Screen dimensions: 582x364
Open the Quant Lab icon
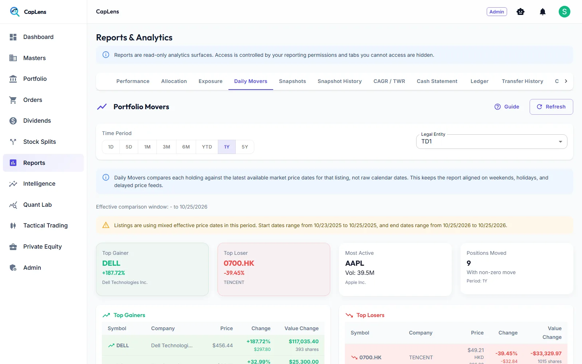tap(13, 205)
